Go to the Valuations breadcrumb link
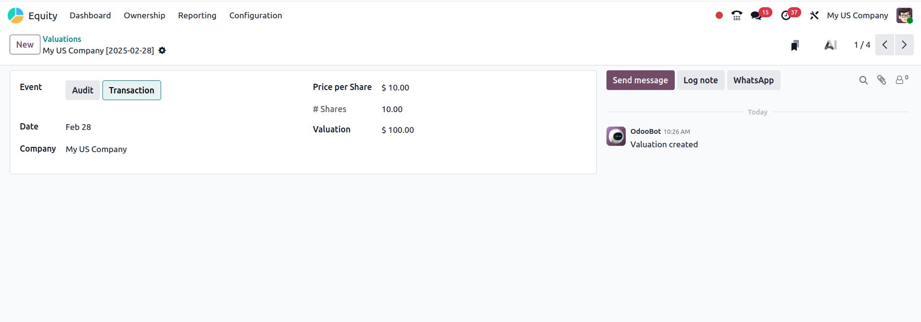 click(62, 39)
